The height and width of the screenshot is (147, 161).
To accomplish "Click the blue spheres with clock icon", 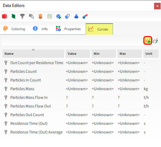I will pos(67,16).
